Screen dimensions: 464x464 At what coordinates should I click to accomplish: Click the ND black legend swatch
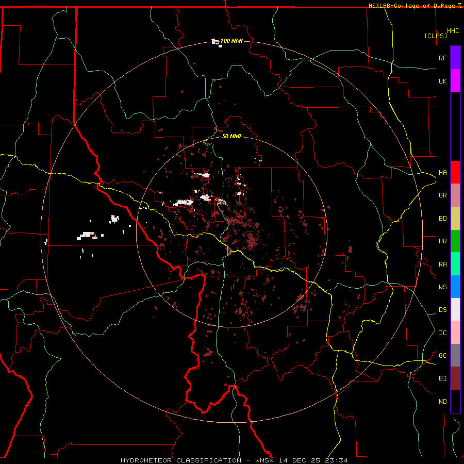coord(455,401)
